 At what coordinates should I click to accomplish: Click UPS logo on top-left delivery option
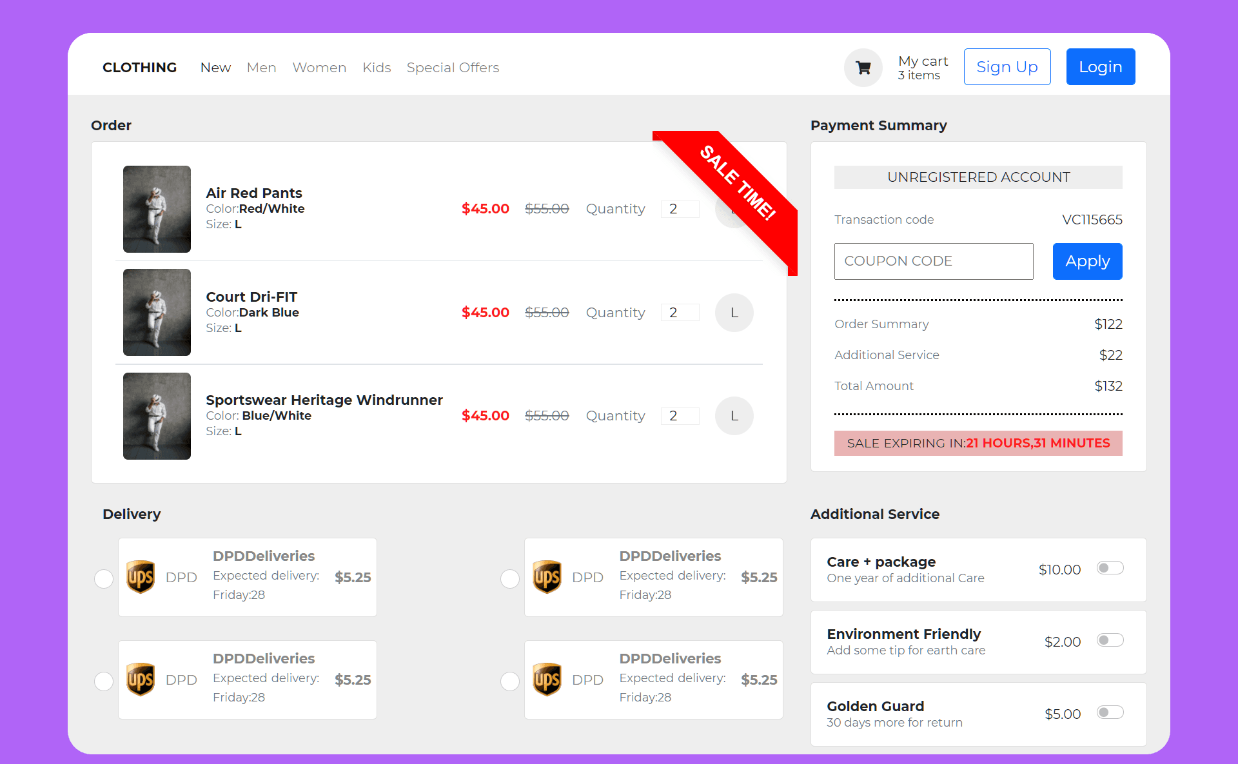141,577
